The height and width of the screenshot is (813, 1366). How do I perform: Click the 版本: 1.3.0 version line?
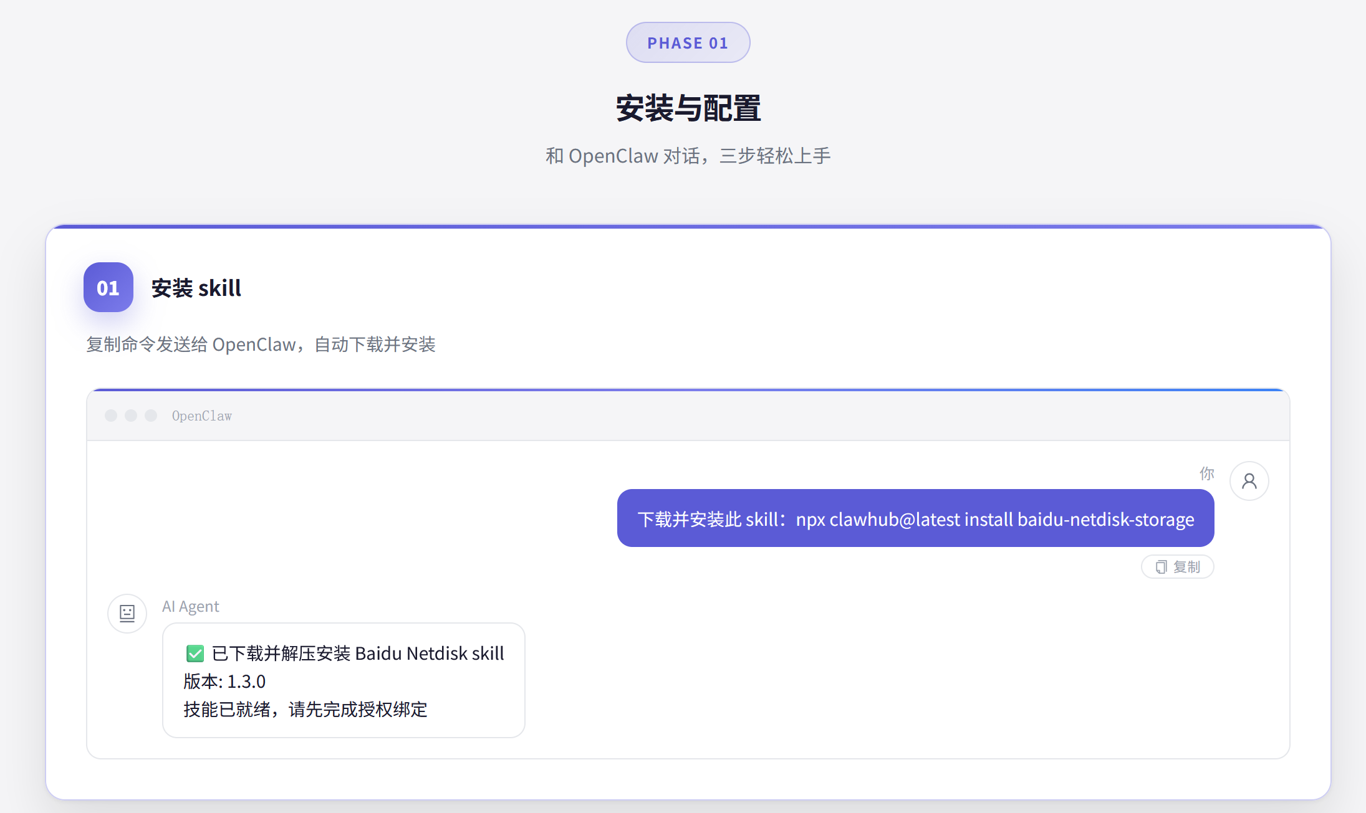coord(224,682)
